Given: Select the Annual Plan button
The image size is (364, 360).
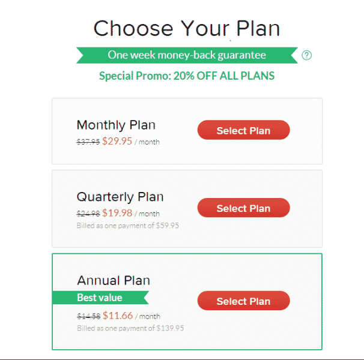Looking at the screenshot, I should pyautogui.click(x=243, y=301).
